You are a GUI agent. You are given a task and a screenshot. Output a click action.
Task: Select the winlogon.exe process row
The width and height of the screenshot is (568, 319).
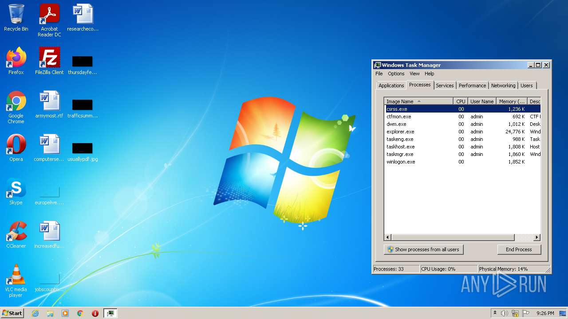point(462,162)
